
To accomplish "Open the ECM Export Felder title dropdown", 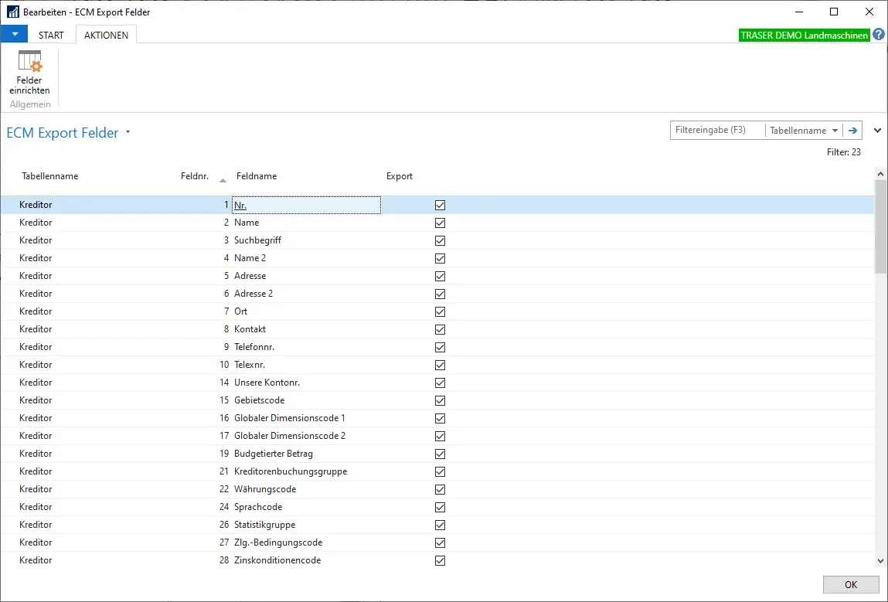I will click(128, 132).
